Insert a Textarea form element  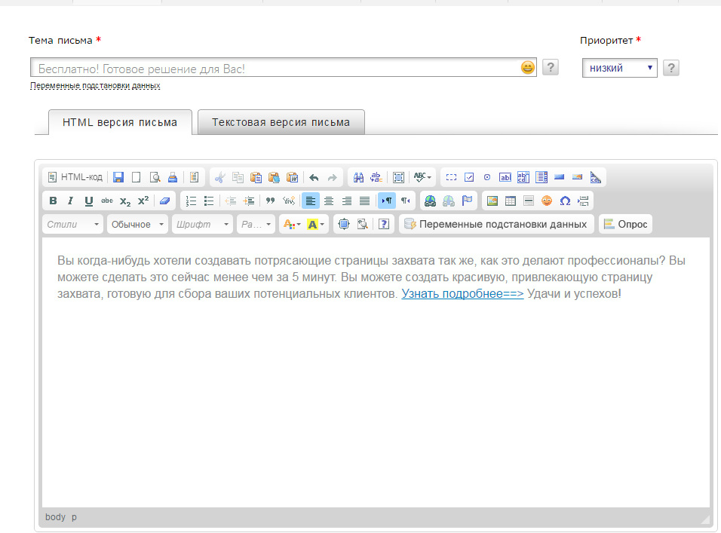pos(523,177)
